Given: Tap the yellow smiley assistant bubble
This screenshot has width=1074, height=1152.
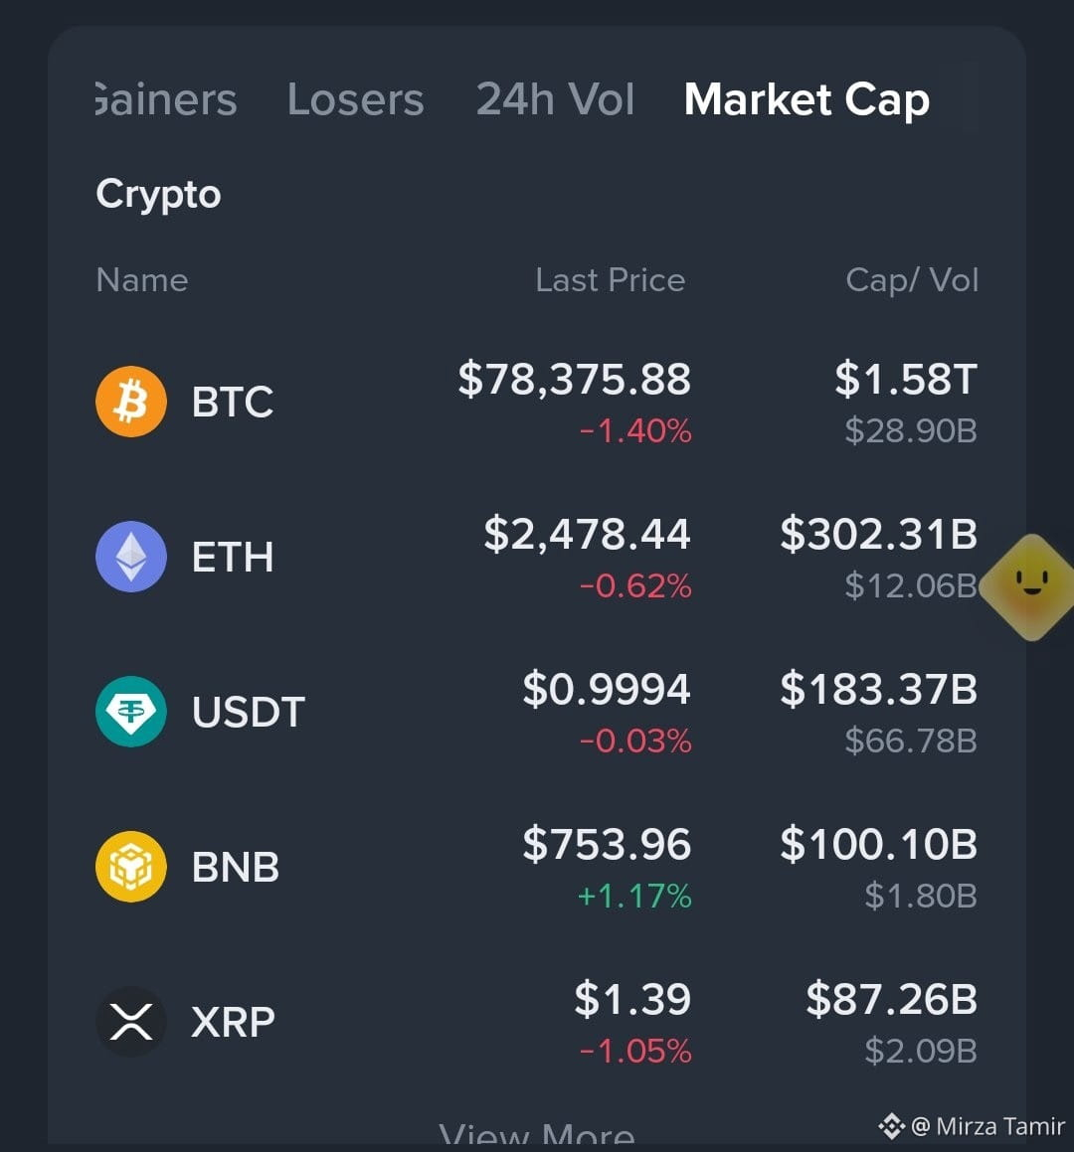Looking at the screenshot, I should (x=1030, y=585).
